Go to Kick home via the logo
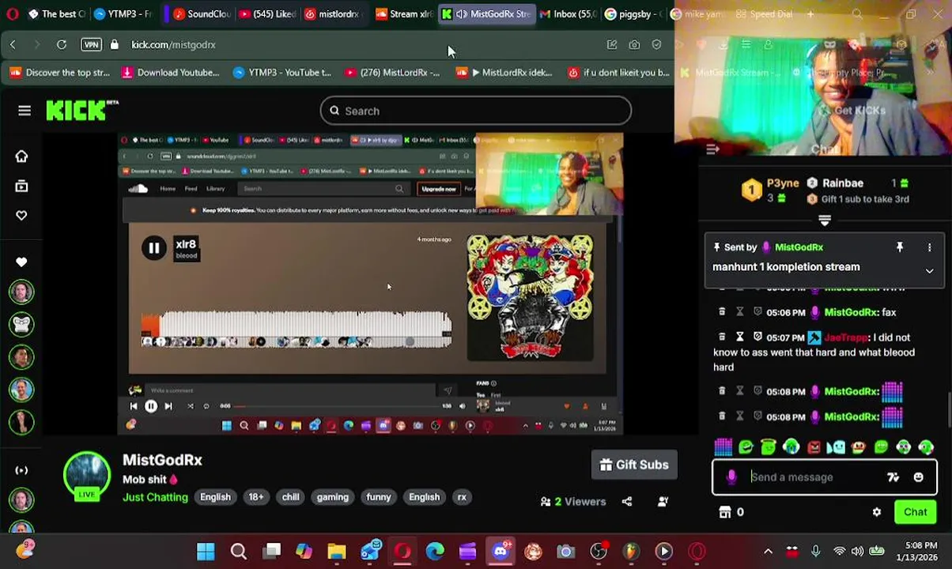This screenshot has height=569, width=952. click(x=81, y=111)
